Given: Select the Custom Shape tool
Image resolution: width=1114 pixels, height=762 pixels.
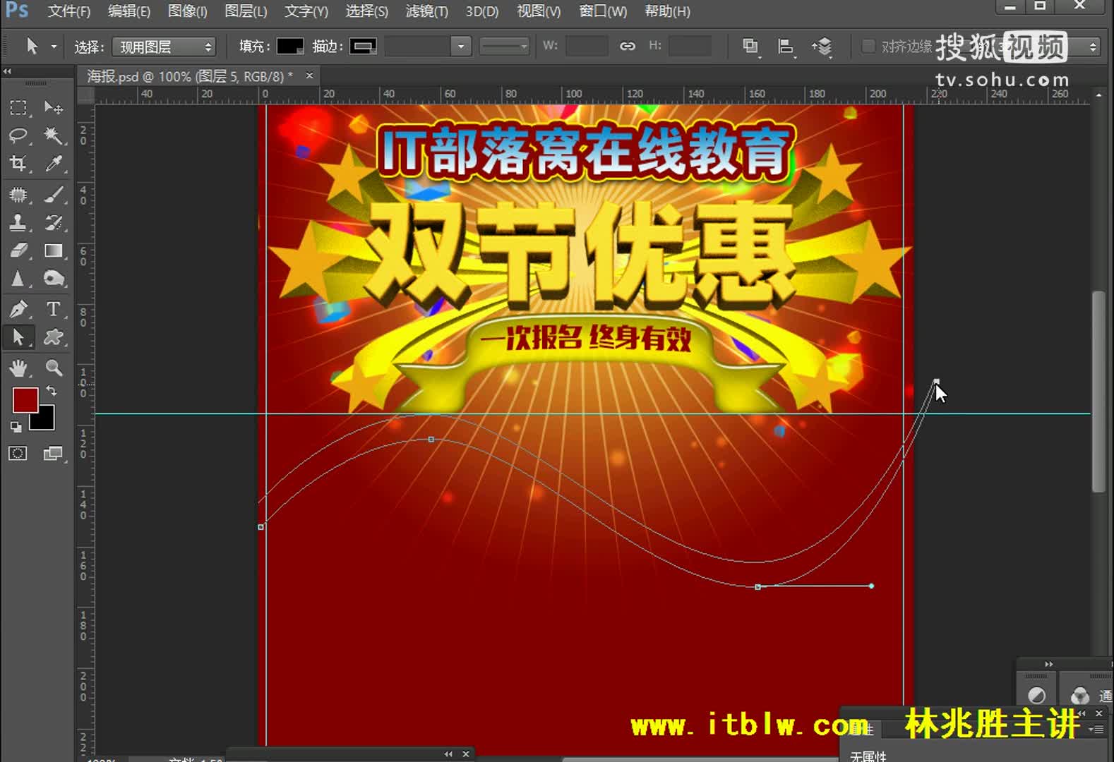Looking at the screenshot, I should point(53,337).
